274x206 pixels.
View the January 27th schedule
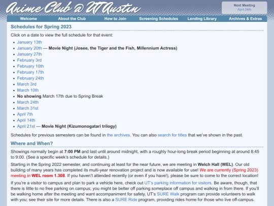(x=29, y=54)
